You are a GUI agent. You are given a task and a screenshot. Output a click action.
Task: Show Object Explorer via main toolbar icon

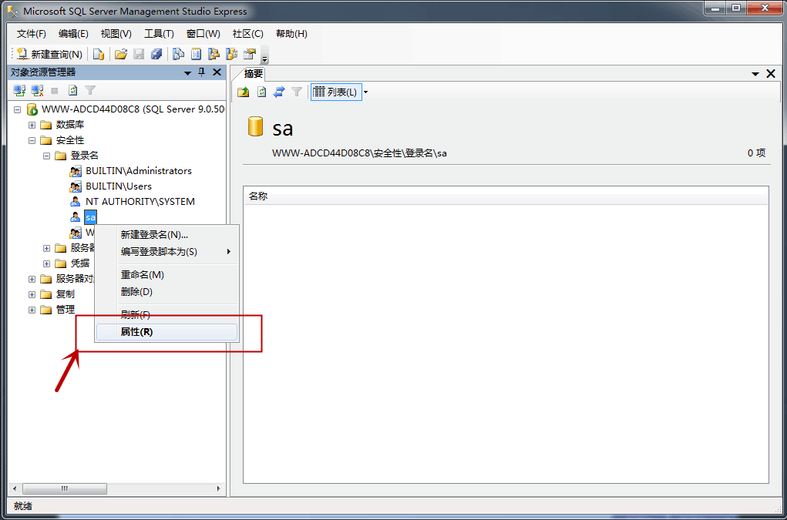(x=214, y=54)
